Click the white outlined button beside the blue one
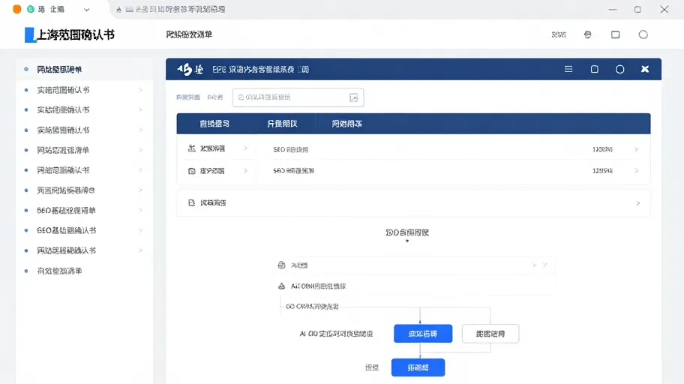Screen dimensions: 684x384 490,334
